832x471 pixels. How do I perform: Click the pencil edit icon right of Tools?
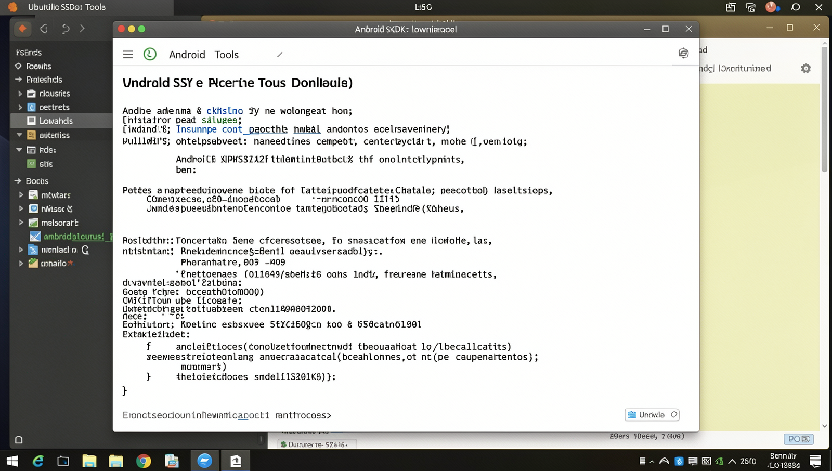pos(280,55)
